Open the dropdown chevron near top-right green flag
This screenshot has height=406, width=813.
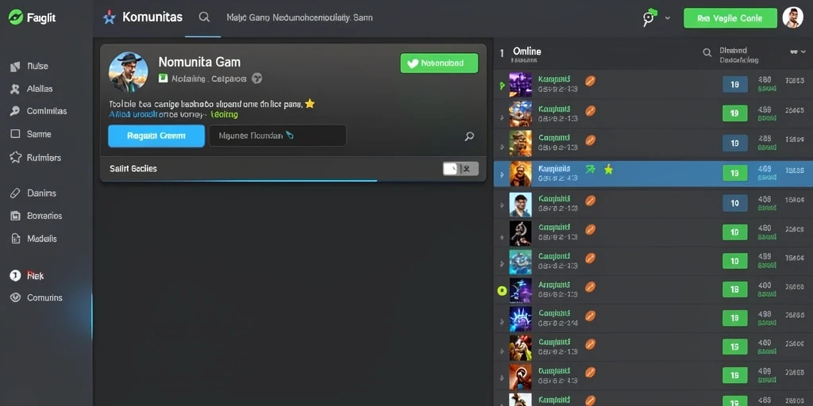(x=667, y=18)
